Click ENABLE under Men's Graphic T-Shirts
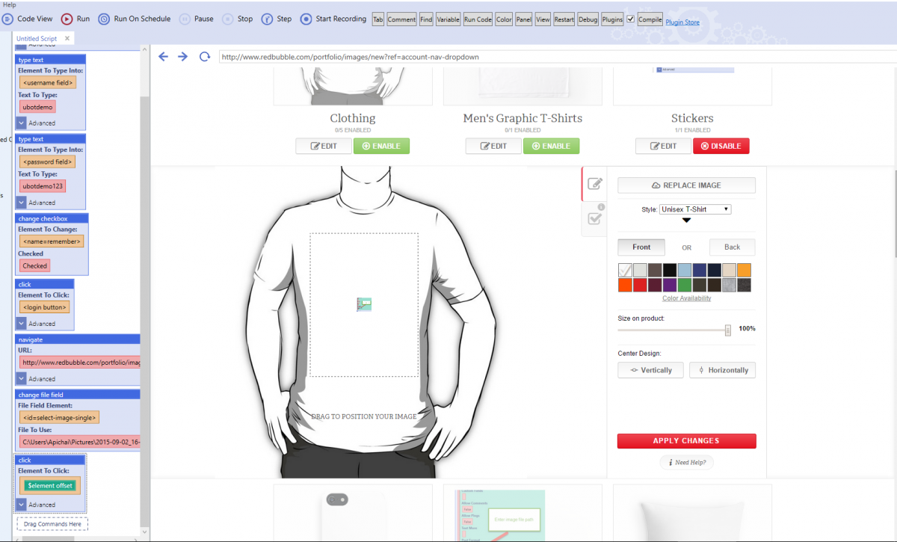897x542 pixels. pyautogui.click(x=551, y=146)
